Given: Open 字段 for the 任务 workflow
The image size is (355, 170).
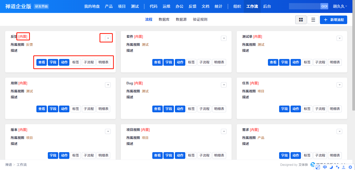Looking at the screenshot, I should [x=285, y=109].
